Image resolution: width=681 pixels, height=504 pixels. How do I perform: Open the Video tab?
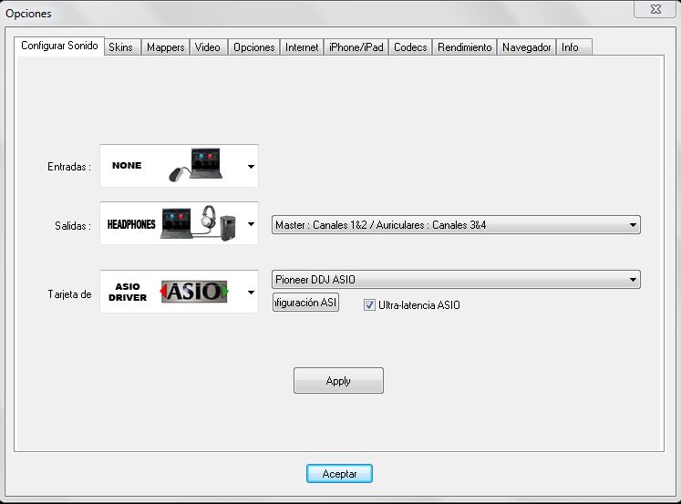208,47
